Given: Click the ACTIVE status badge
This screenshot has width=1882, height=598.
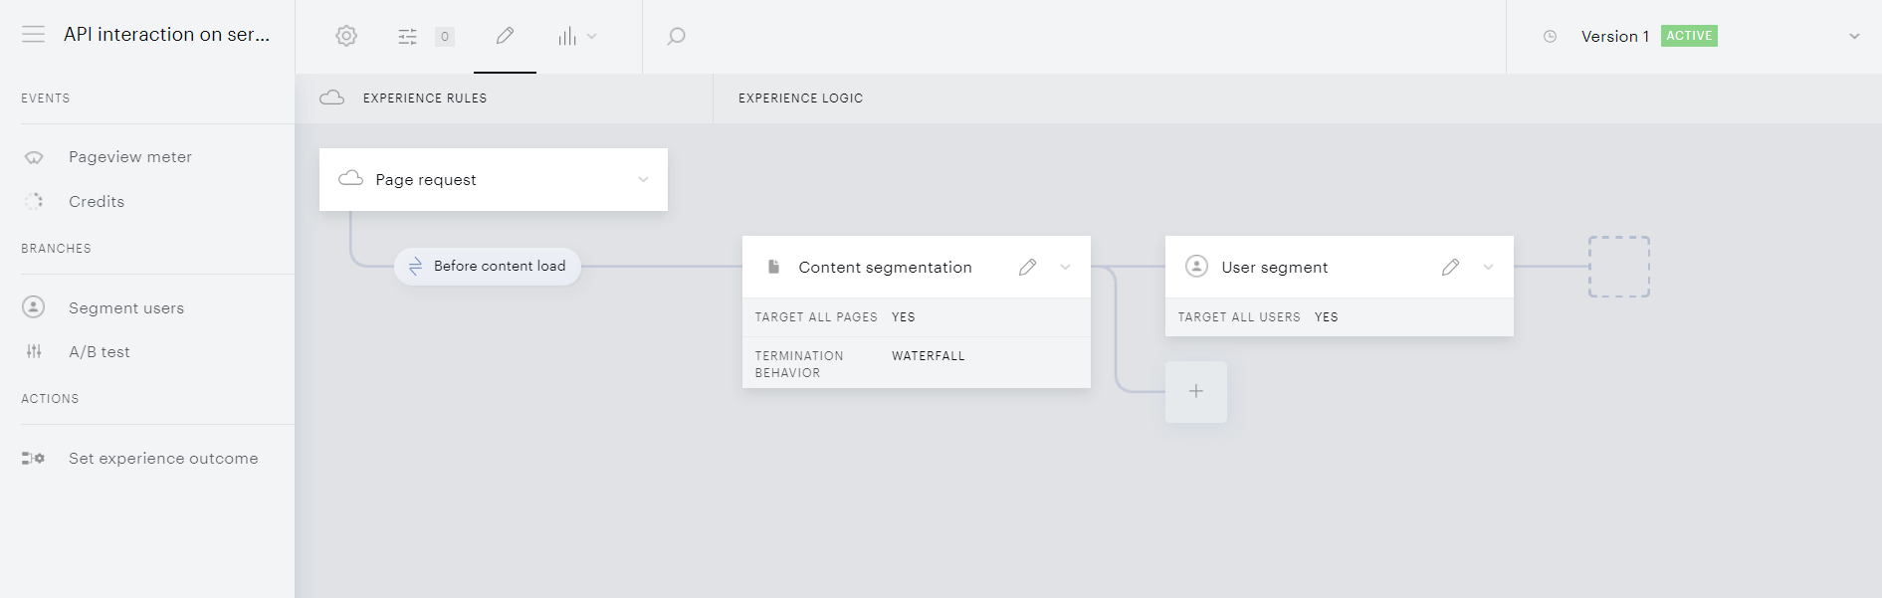Looking at the screenshot, I should click(x=1689, y=36).
